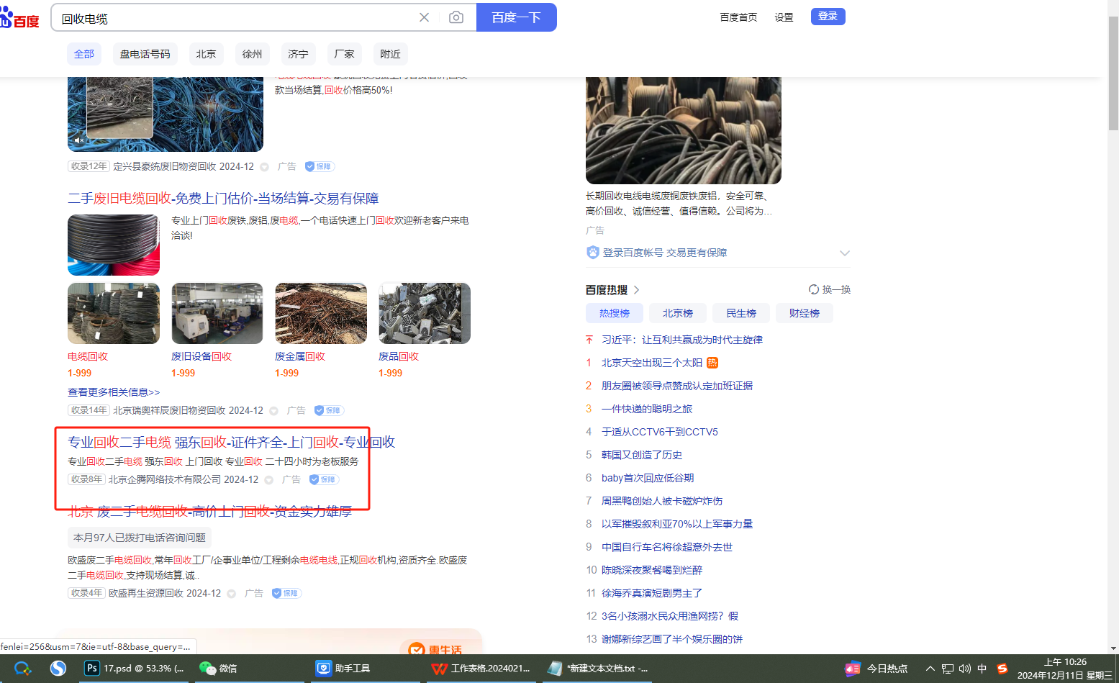Open camera image search

point(456,17)
